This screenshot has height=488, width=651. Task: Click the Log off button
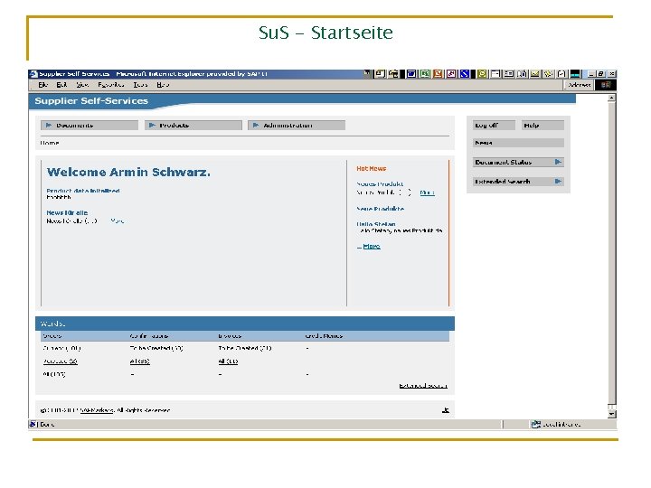click(494, 126)
